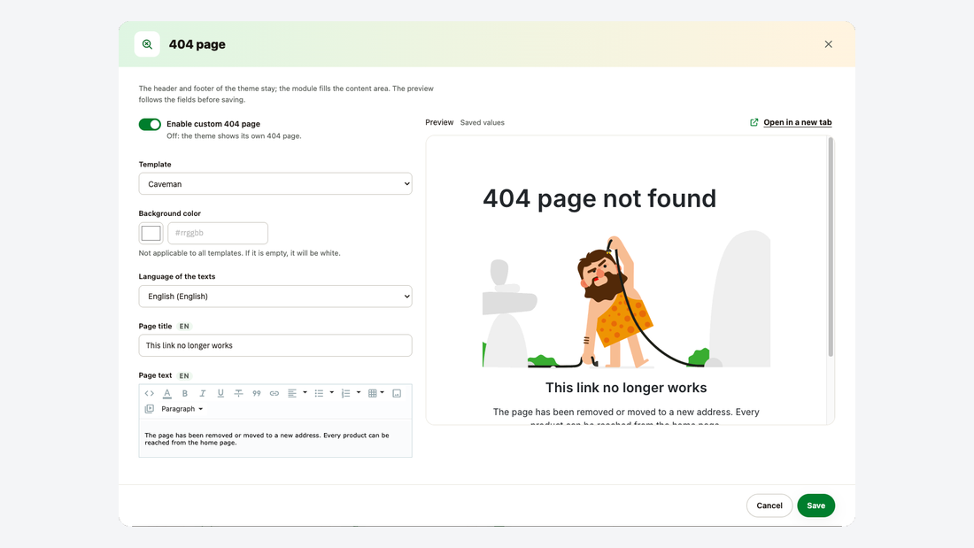The height and width of the screenshot is (548, 974).
Task: Click the numbered list icon
Action: [345, 393]
